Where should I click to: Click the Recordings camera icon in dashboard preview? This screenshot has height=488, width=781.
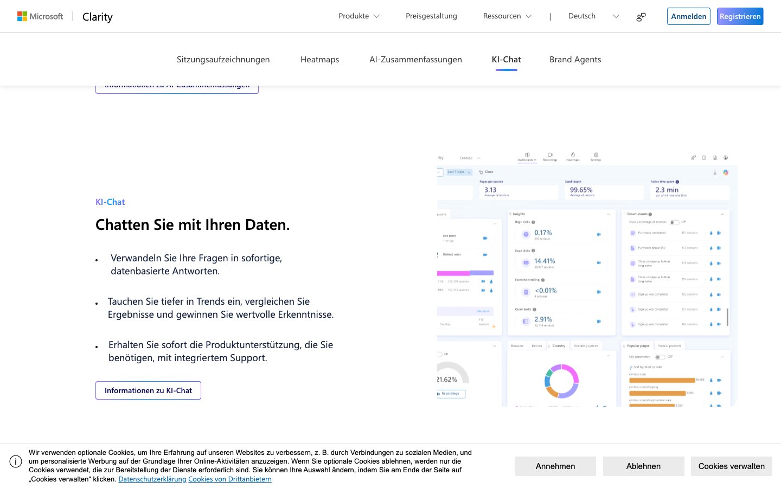tap(550, 155)
